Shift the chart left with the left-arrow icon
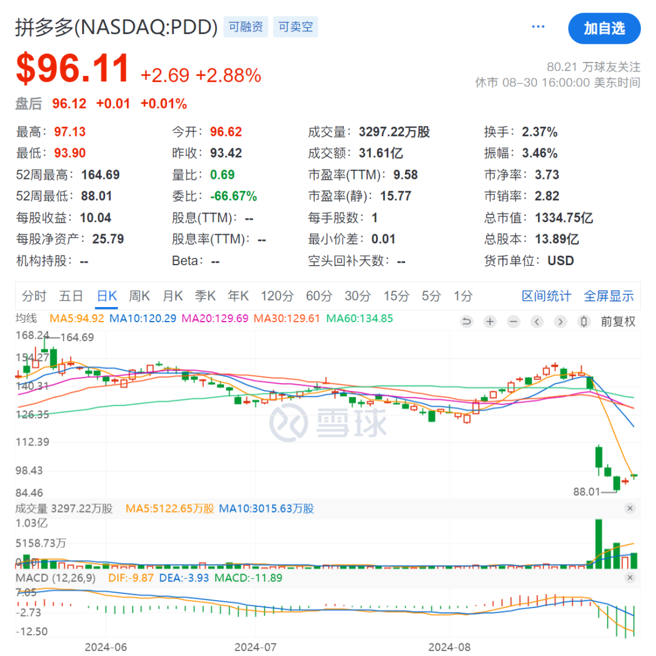Image resolution: width=656 pixels, height=656 pixels. 538,322
